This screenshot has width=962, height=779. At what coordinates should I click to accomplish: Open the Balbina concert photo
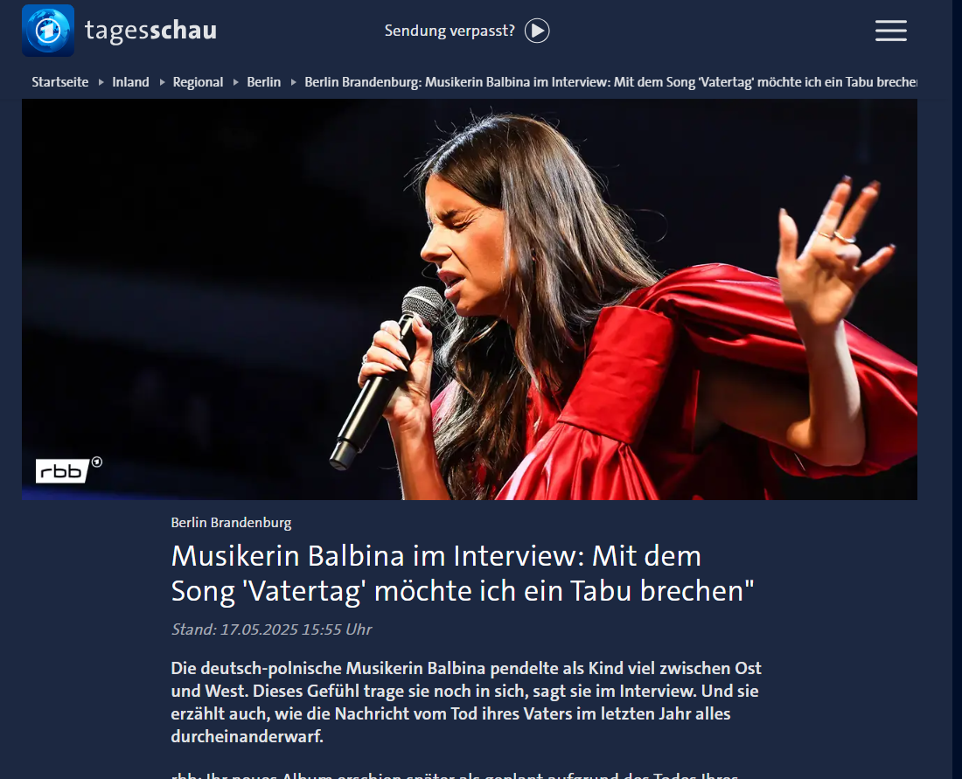pos(470,299)
